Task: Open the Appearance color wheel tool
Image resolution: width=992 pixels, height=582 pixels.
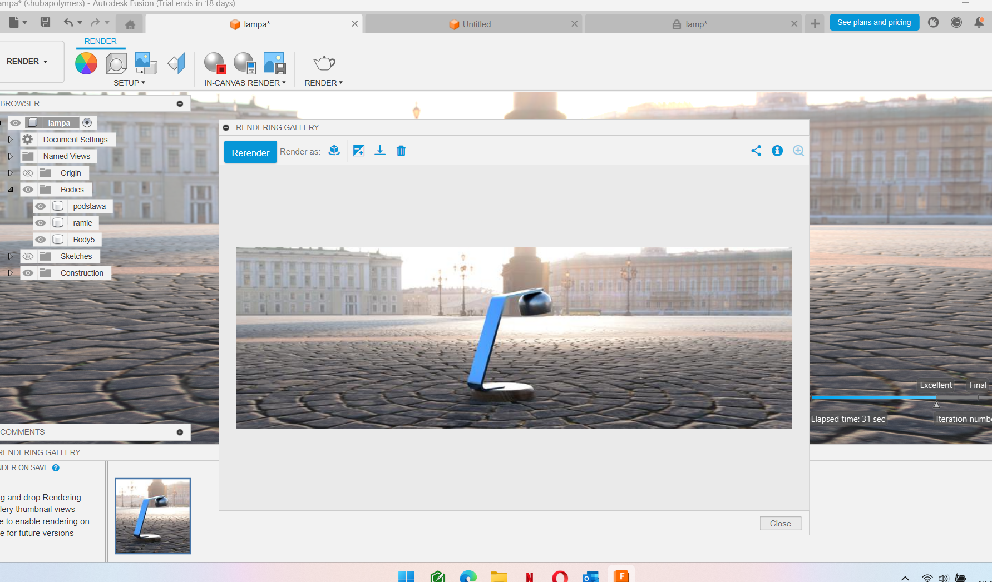Action: pos(86,63)
